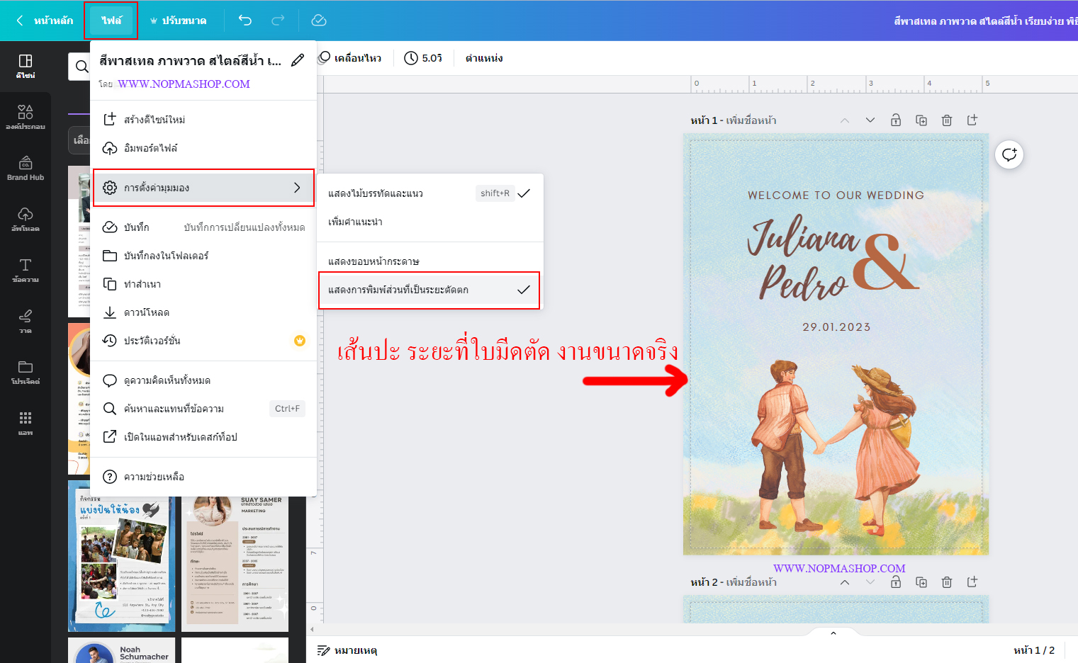The image size is (1078, 663).
Task: Open ประวัติเวอร์ชั่น version history
Action: coord(203,341)
